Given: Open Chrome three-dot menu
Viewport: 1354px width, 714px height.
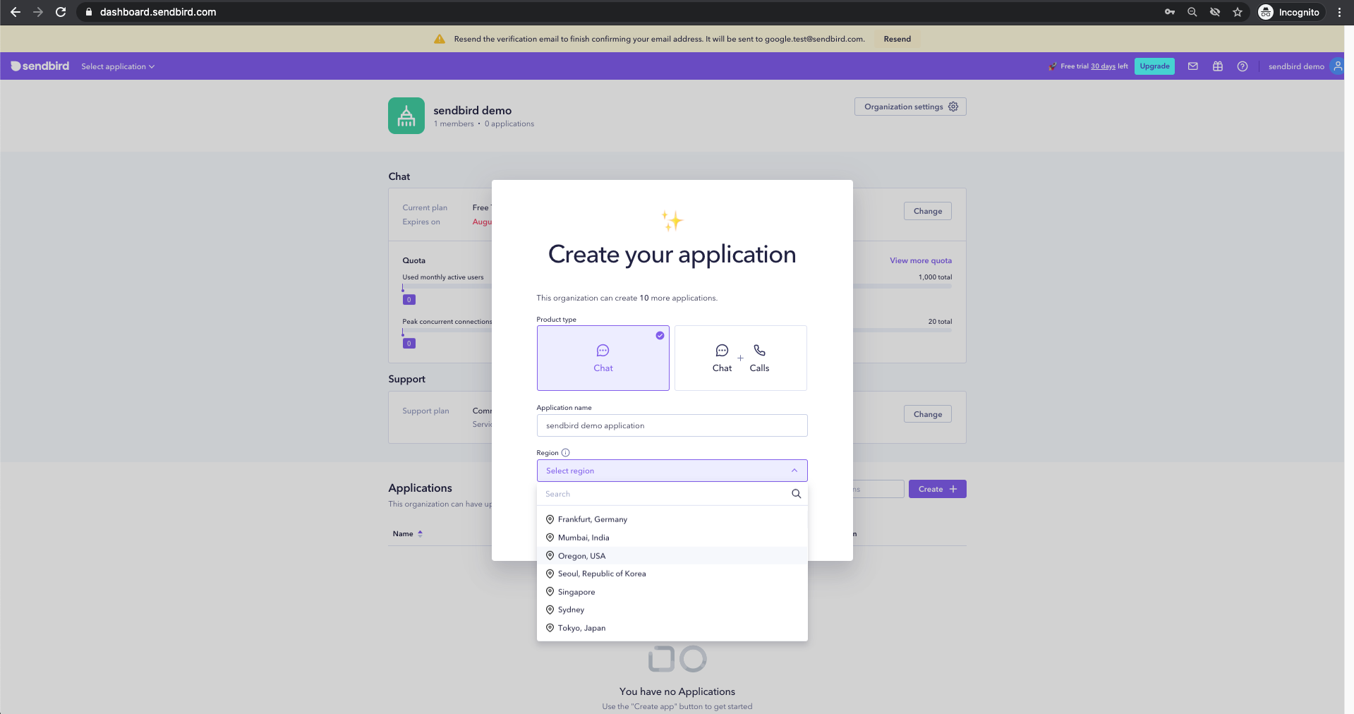Looking at the screenshot, I should coord(1339,12).
